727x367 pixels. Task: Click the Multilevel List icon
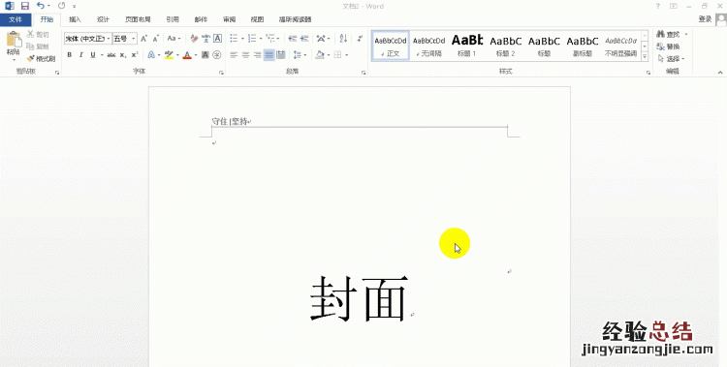pos(270,39)
